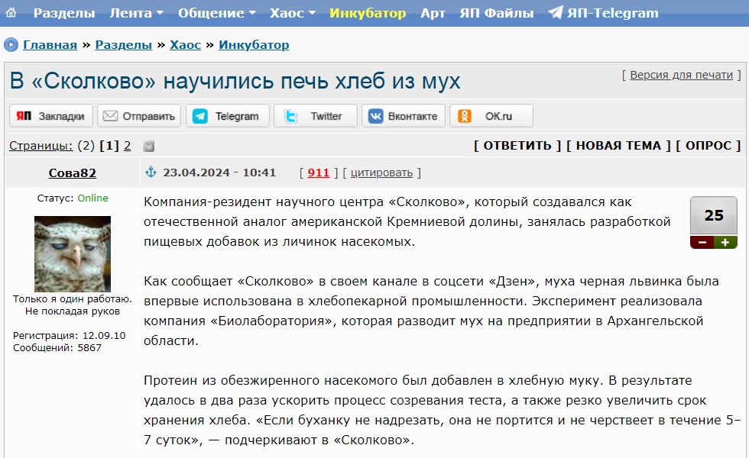Screen dimensions: 749x458
Task: Click the post rating value 25
Action: tap(714, 215)
